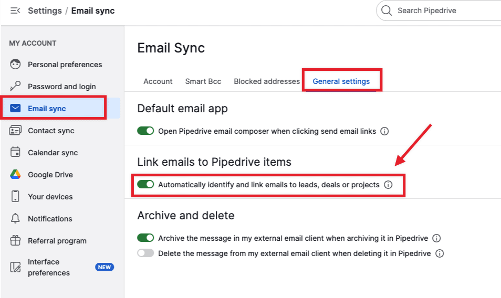Click the Settings breadcrumb link
The width and height of the screenshot is (501, 298).
[x=45, y=10]
